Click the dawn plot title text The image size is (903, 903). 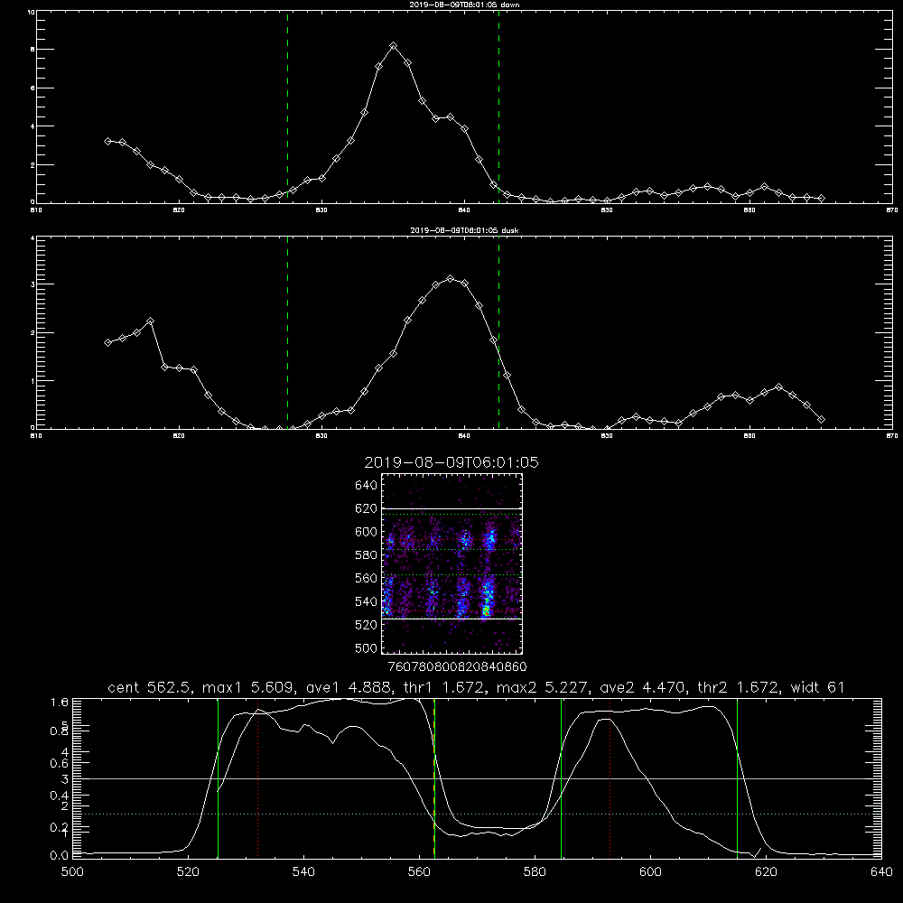[x=464, y=5]
